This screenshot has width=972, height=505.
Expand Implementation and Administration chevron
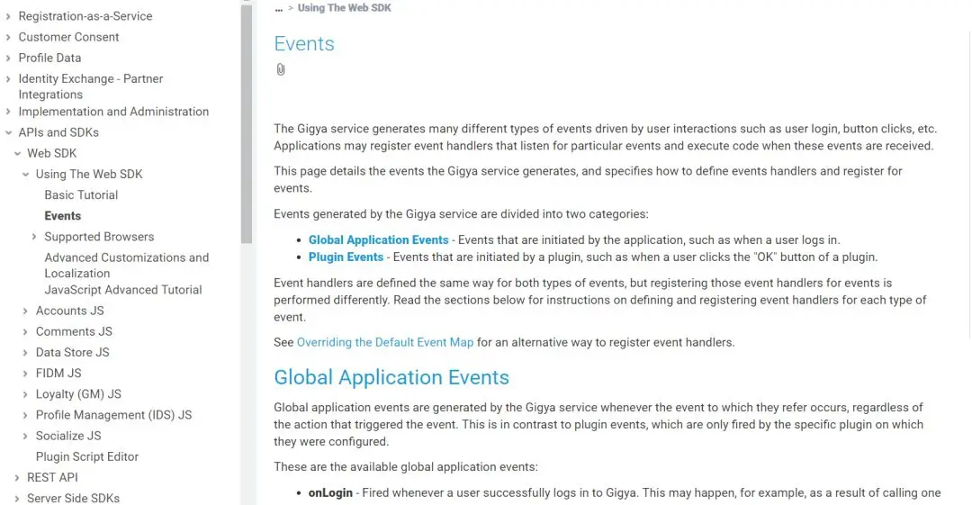click(x=8, y=112)
